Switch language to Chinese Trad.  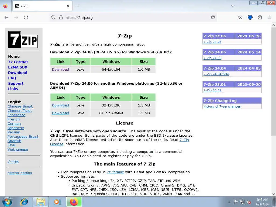(x=19, y=111)
